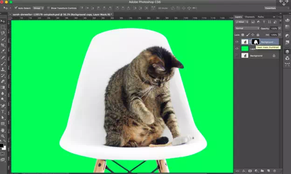Click the lock all padlock icon
This screenshot has height=174, width=291.
(x=258, y=35)
